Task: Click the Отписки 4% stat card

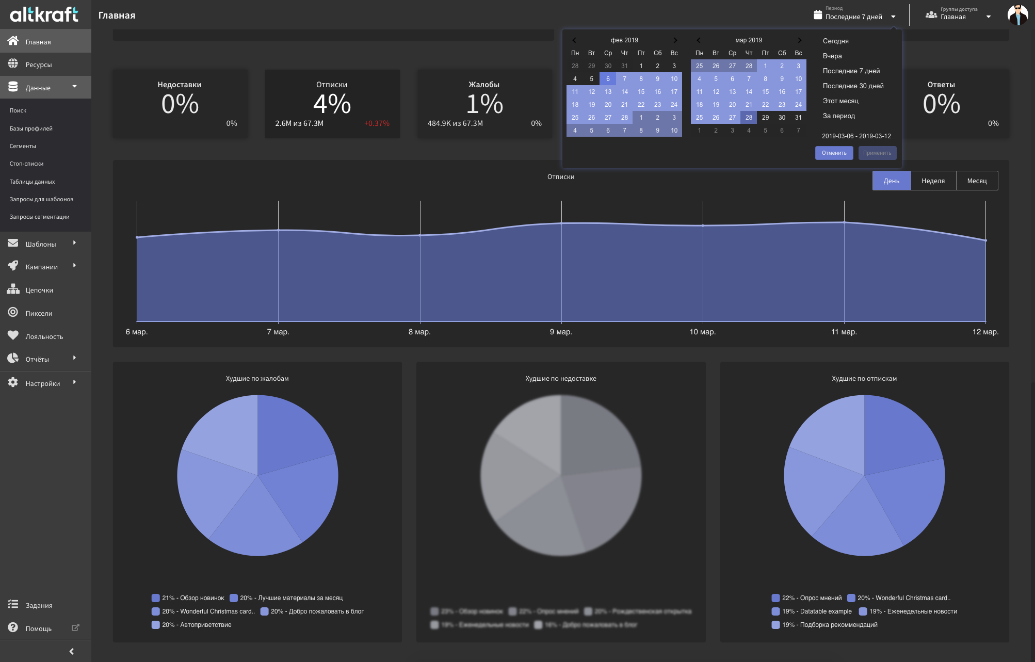Action: pyautogui.click(x=332, y=104)
